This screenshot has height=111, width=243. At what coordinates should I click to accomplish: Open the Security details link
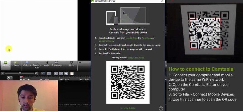128,108
